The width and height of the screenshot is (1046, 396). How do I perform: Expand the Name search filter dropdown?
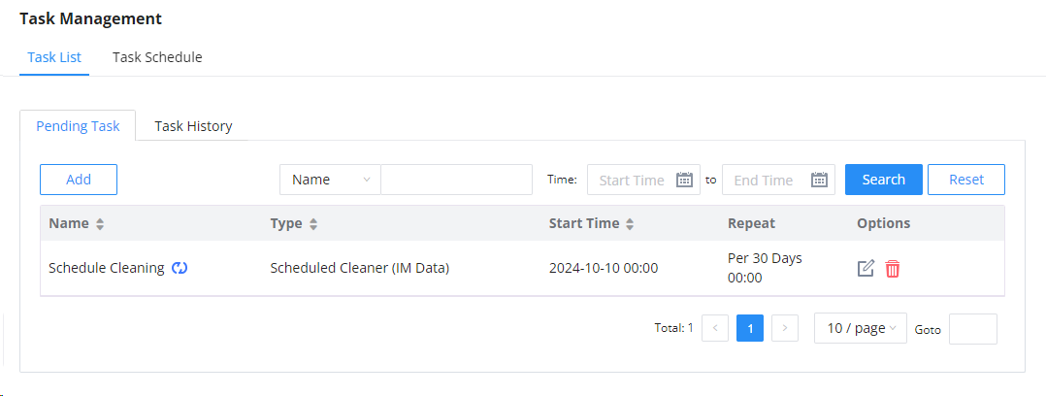point(330,180)
